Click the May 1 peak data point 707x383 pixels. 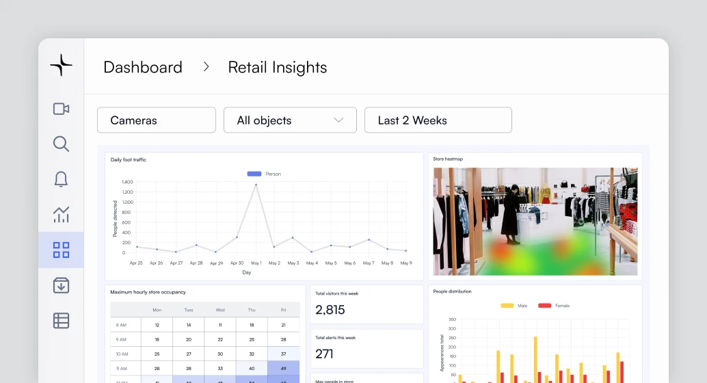256,185
